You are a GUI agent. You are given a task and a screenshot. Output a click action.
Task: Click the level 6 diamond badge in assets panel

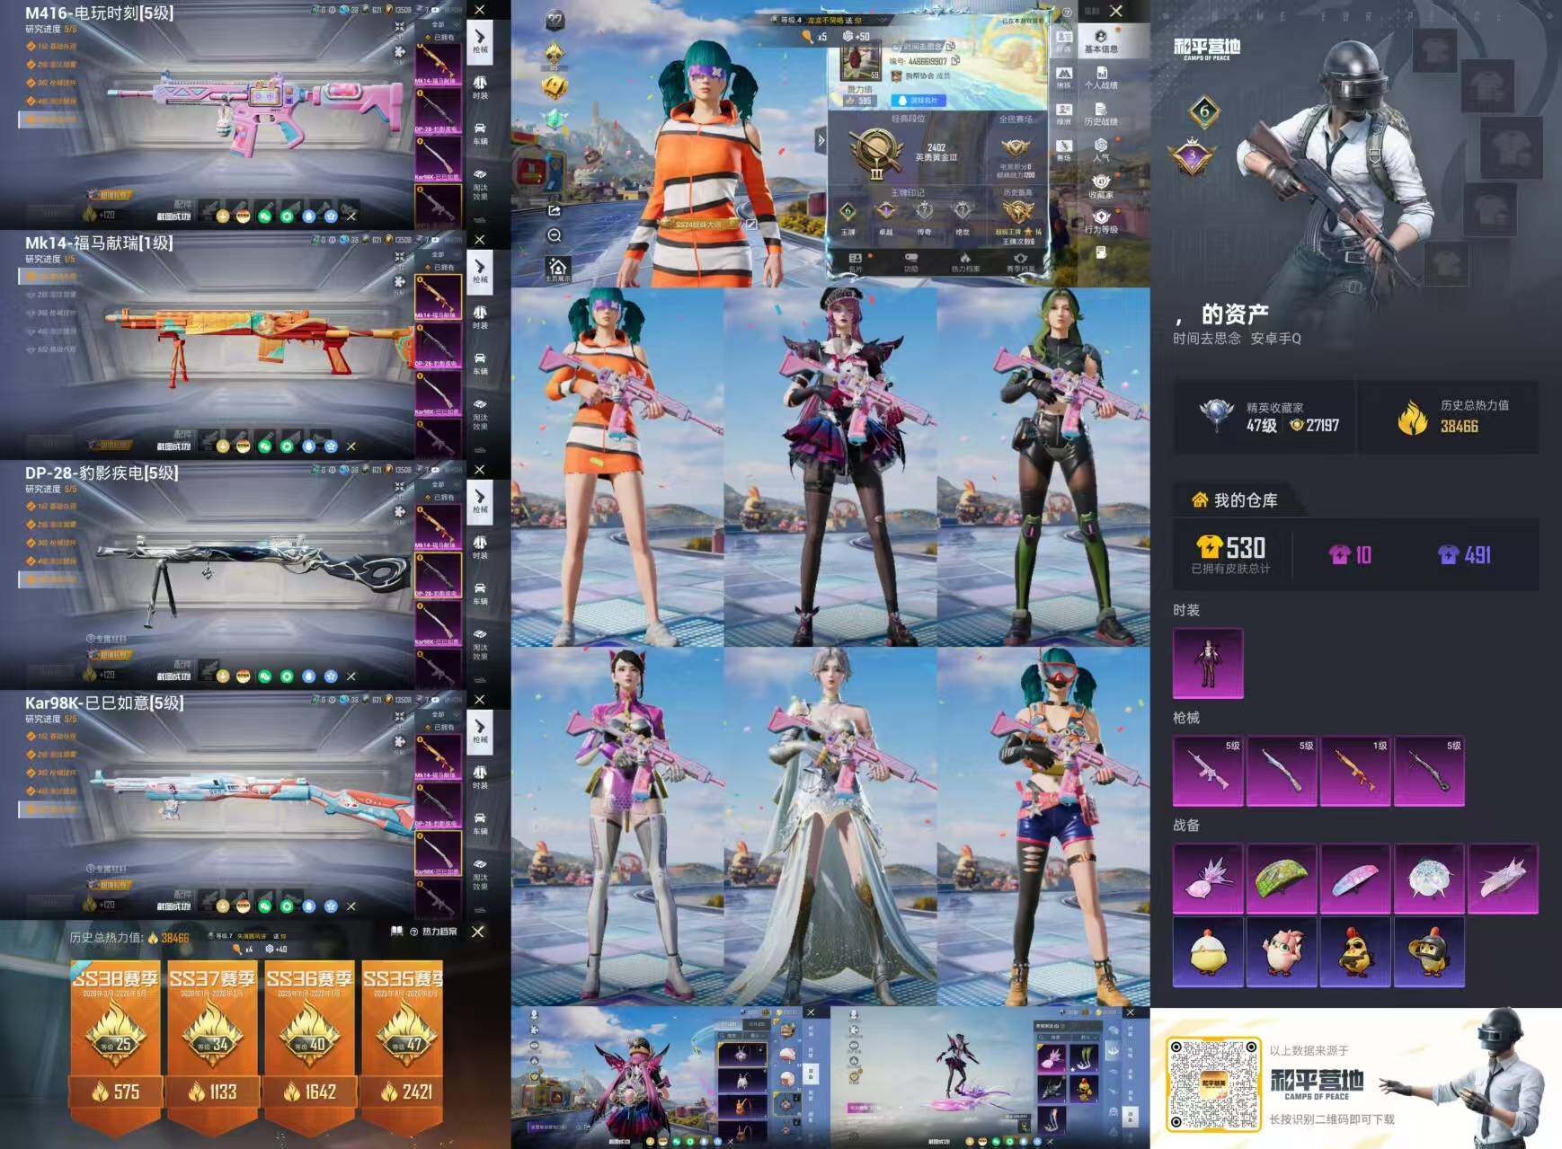pos(1204,112)
